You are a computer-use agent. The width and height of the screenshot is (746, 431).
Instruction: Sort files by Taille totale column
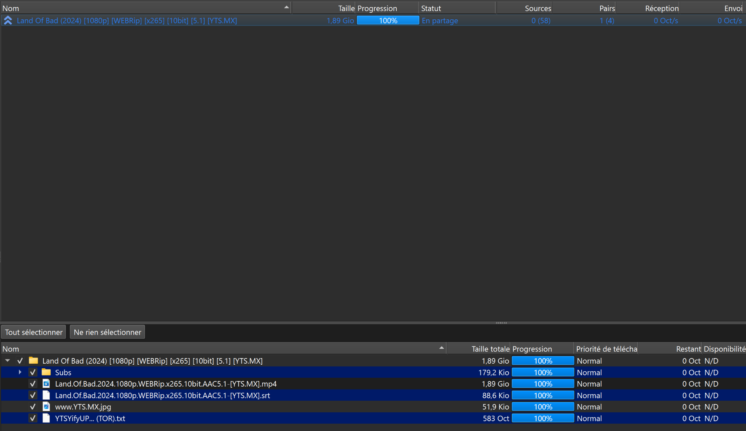[478, 349]
